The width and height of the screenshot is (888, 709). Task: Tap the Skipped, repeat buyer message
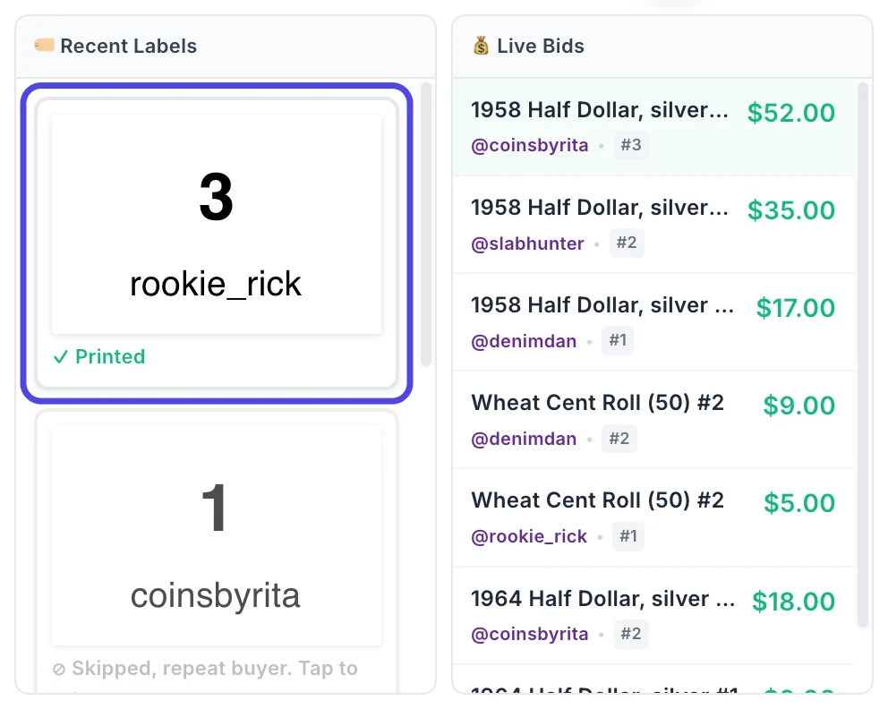(x=214, y=669)
